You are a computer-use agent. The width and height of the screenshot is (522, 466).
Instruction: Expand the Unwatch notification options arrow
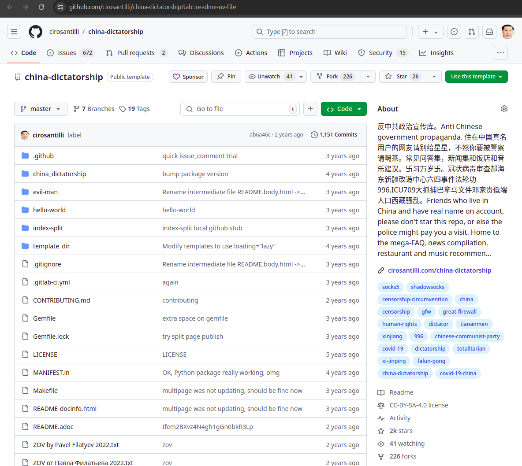coord(301,77)
